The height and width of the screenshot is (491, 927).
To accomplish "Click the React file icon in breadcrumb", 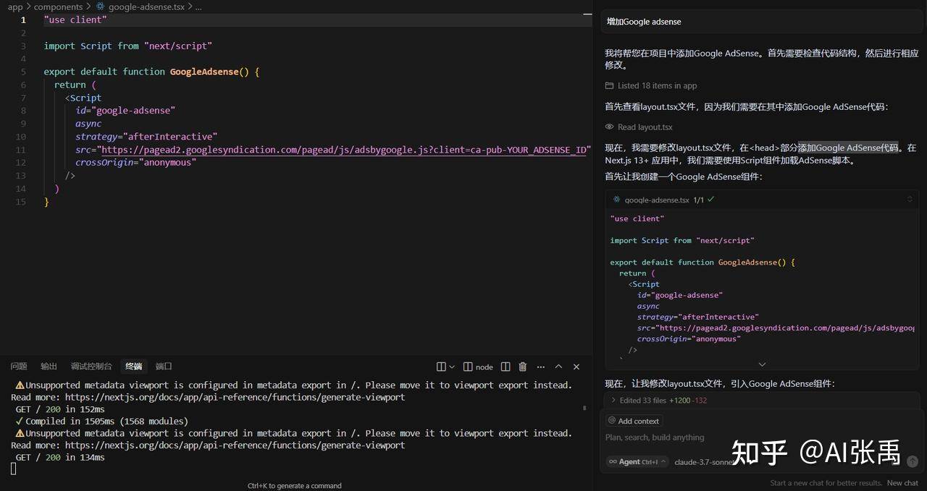I will click(100, 7).
